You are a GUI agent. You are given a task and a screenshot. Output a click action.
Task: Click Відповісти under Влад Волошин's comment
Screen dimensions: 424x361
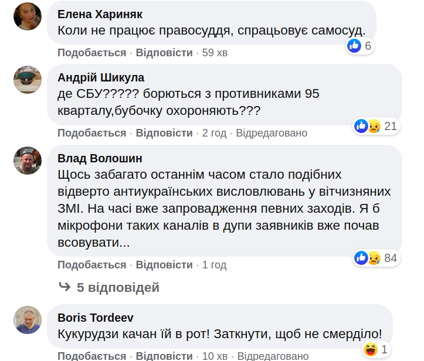[164, 265]
